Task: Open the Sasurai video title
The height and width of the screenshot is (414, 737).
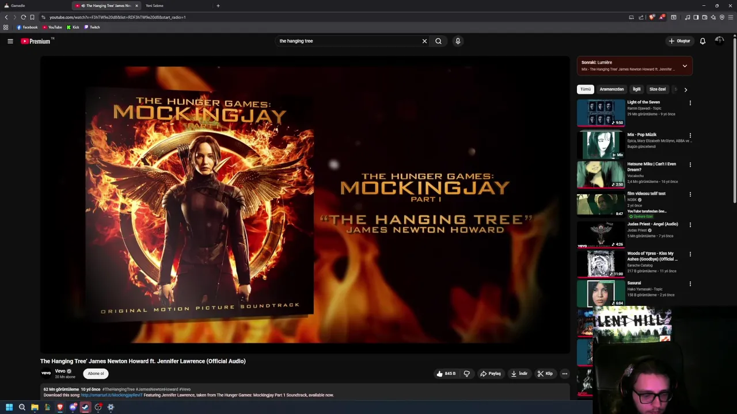Action: coord(634,283)
